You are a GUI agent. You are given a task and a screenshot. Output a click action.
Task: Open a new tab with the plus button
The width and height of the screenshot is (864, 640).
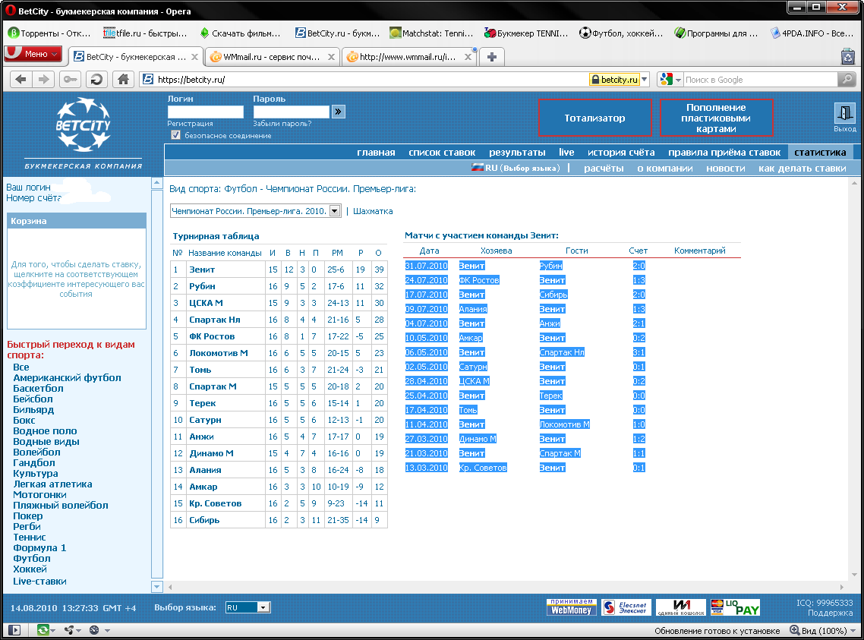click(x=492, y=57)
